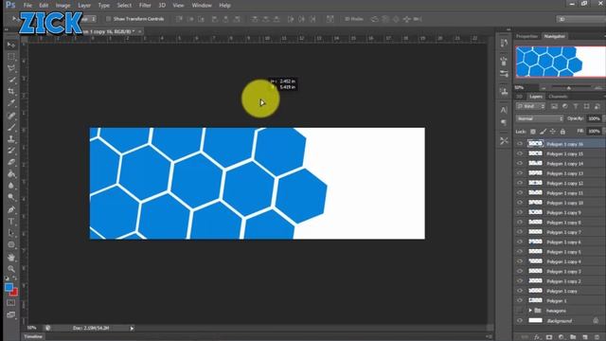Select the Eyedropper tool

11,103
